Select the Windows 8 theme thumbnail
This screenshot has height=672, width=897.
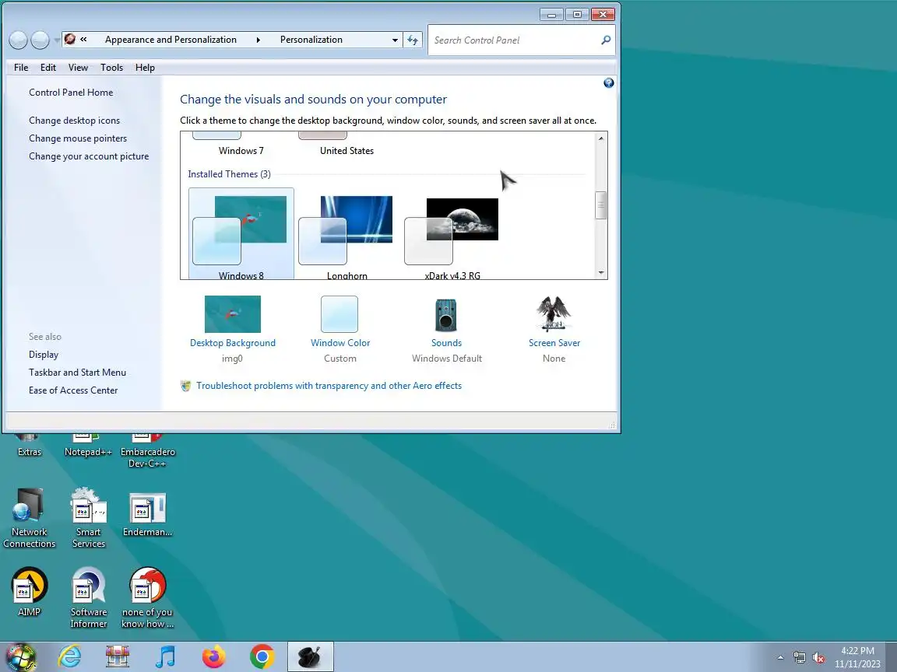coord(241,233)
